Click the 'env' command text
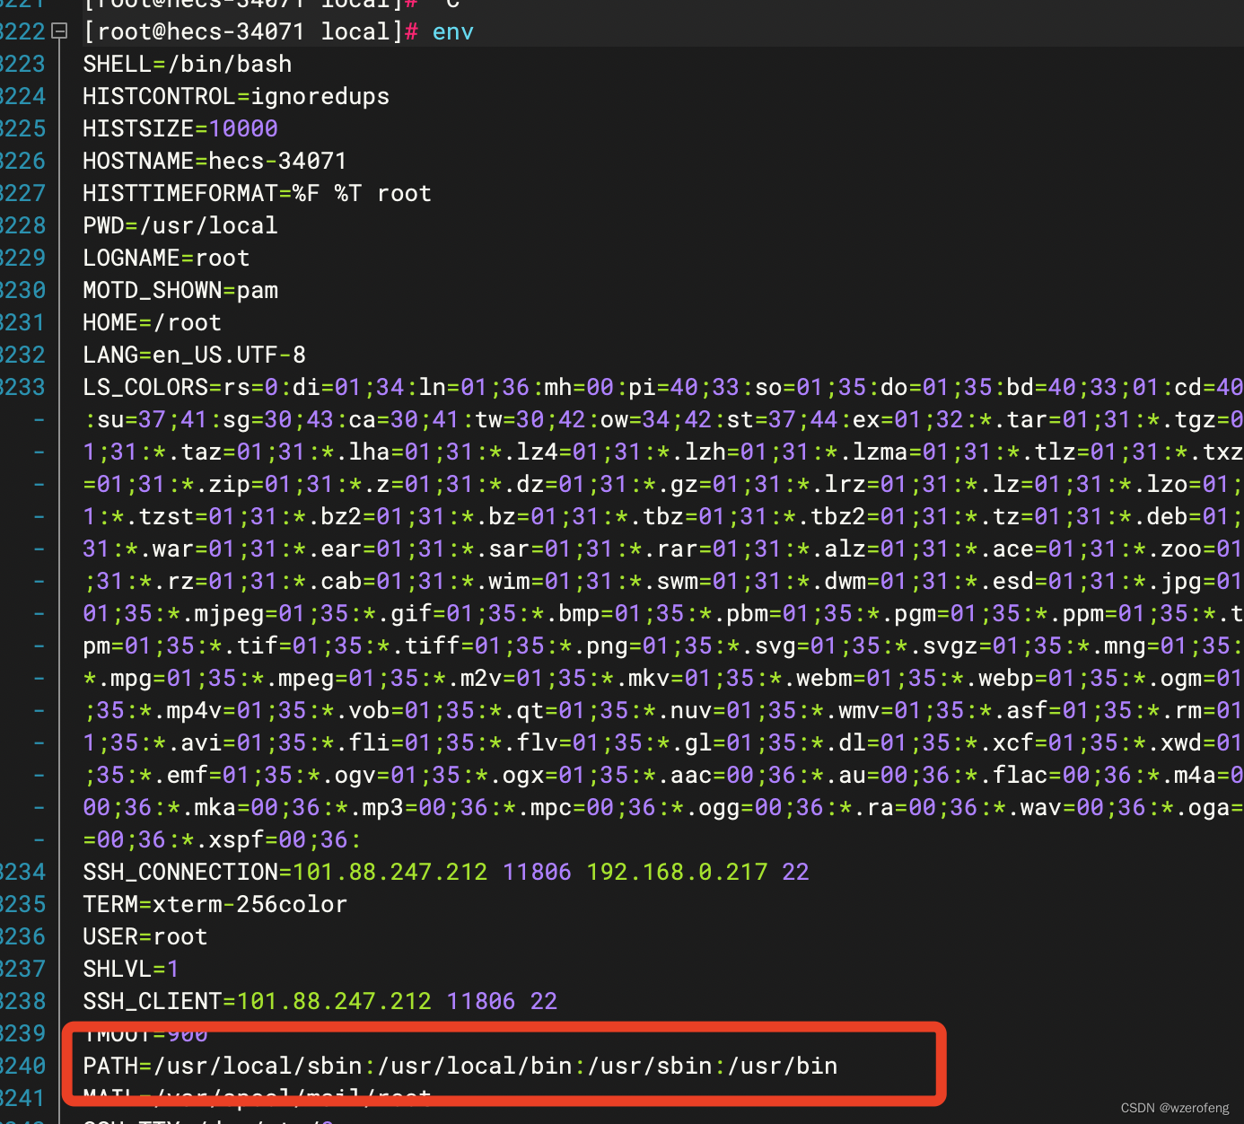 [452, 32]
